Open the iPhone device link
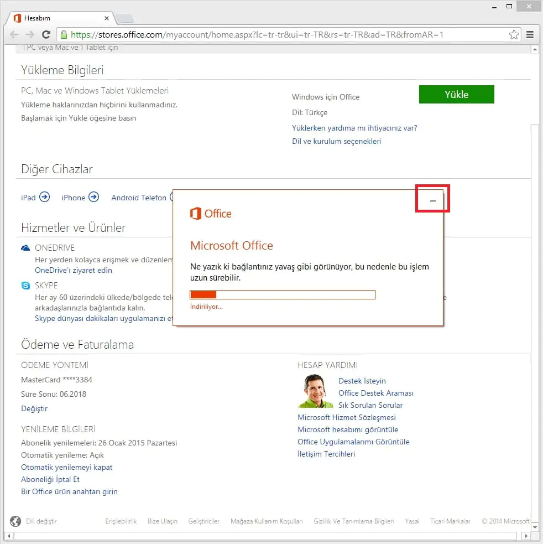 click(x=73, y=198)
